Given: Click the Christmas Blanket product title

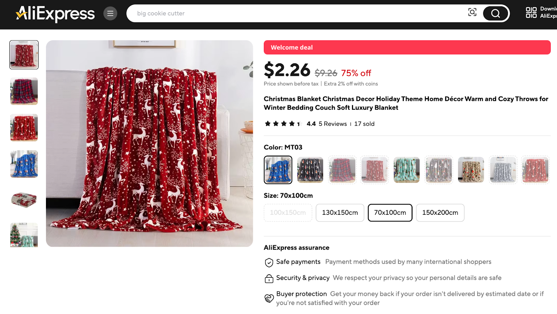Looking at the screenshot, I should pyautogui.click(x=406, y=103).
